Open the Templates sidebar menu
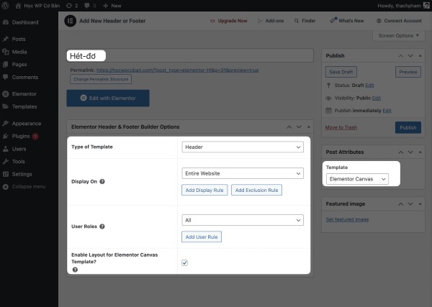The height and width of the screenshot is (307, 432). [x=24, y=106]
